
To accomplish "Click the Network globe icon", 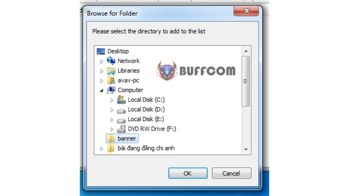I will (111, 61).
